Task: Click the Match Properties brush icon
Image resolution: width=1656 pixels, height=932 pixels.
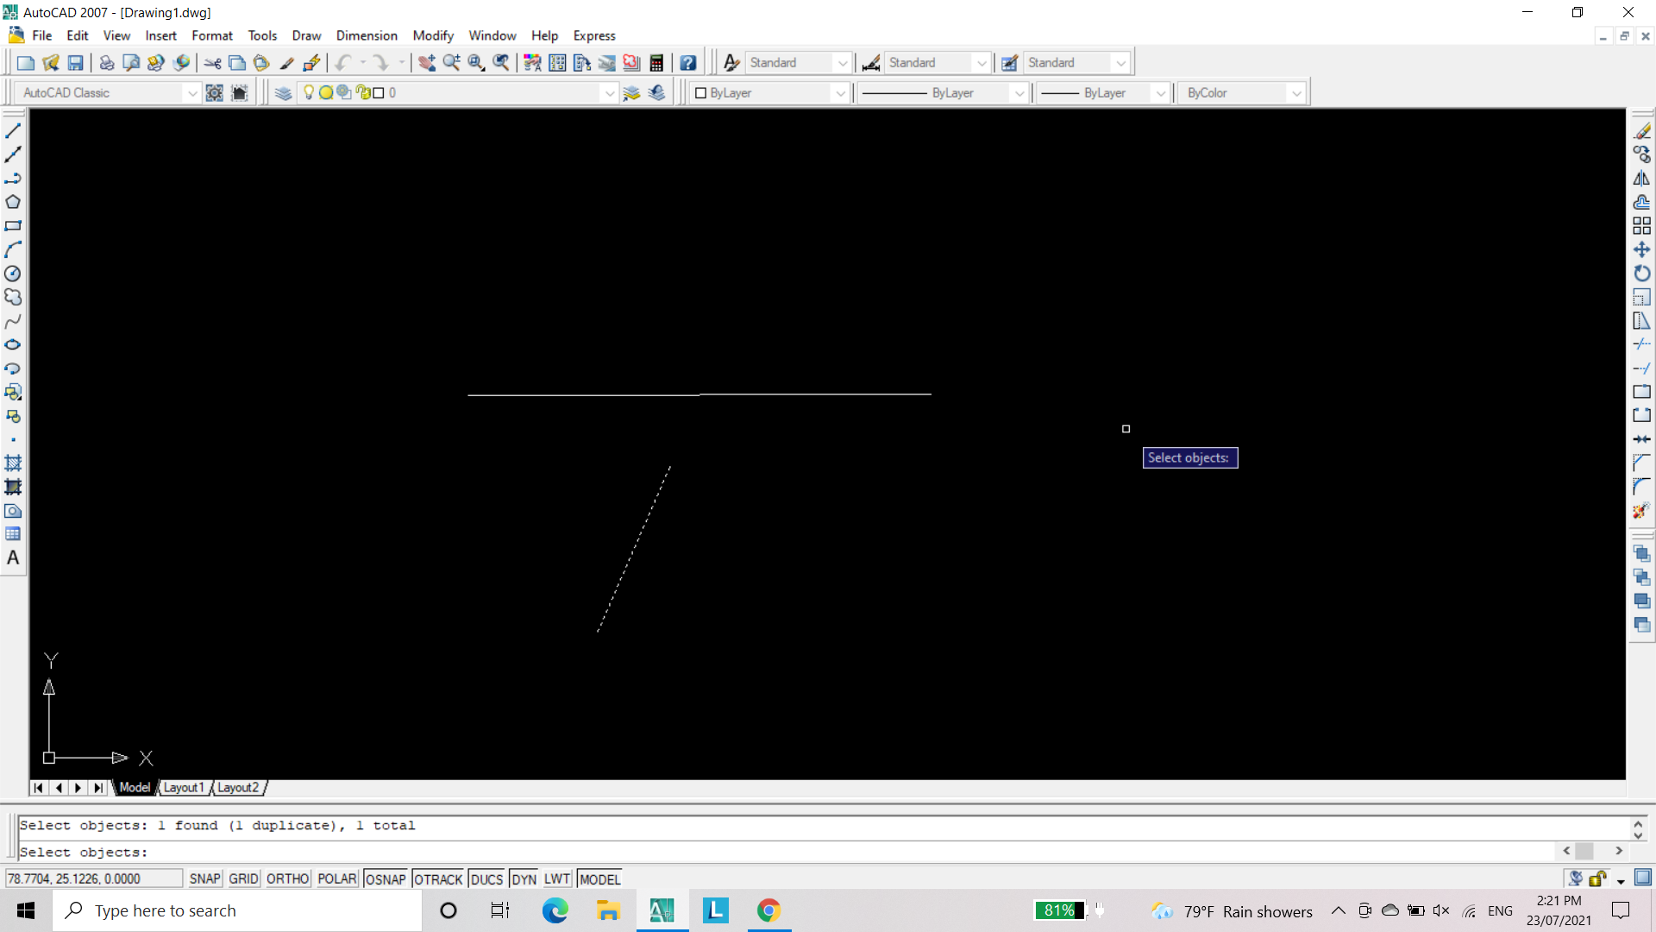Action: (286, 63)
